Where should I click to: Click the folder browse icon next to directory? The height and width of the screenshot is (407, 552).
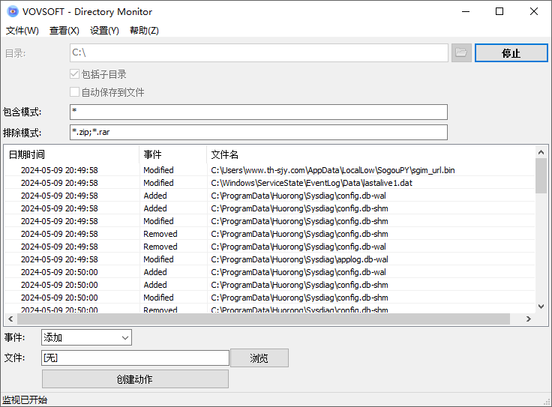click(x=460, y=53)
